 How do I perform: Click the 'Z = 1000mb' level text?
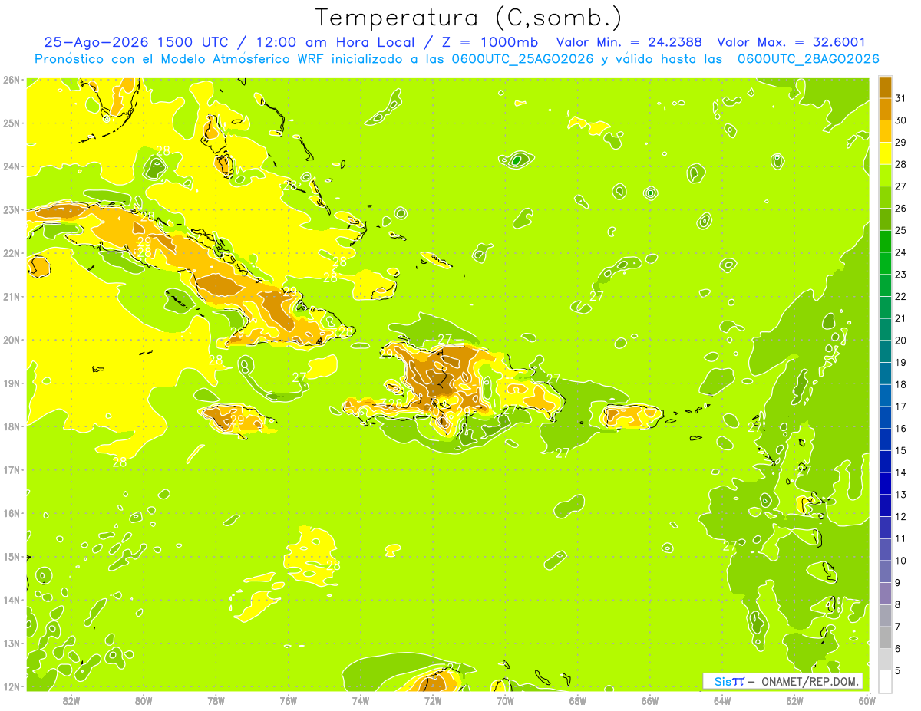point(490,43)
